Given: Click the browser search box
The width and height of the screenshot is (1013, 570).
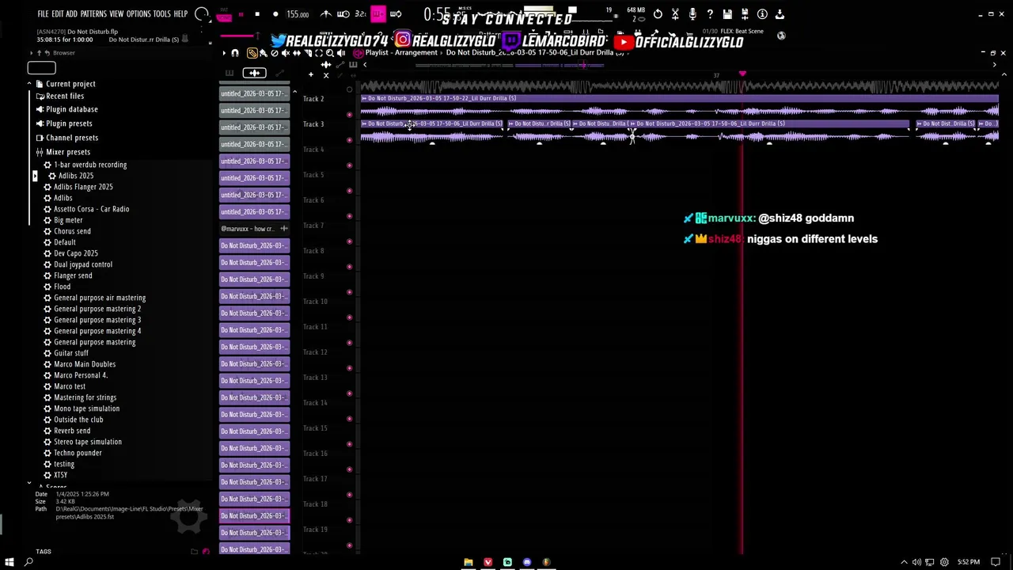Looking at the screenshot, I should point(41,68).
